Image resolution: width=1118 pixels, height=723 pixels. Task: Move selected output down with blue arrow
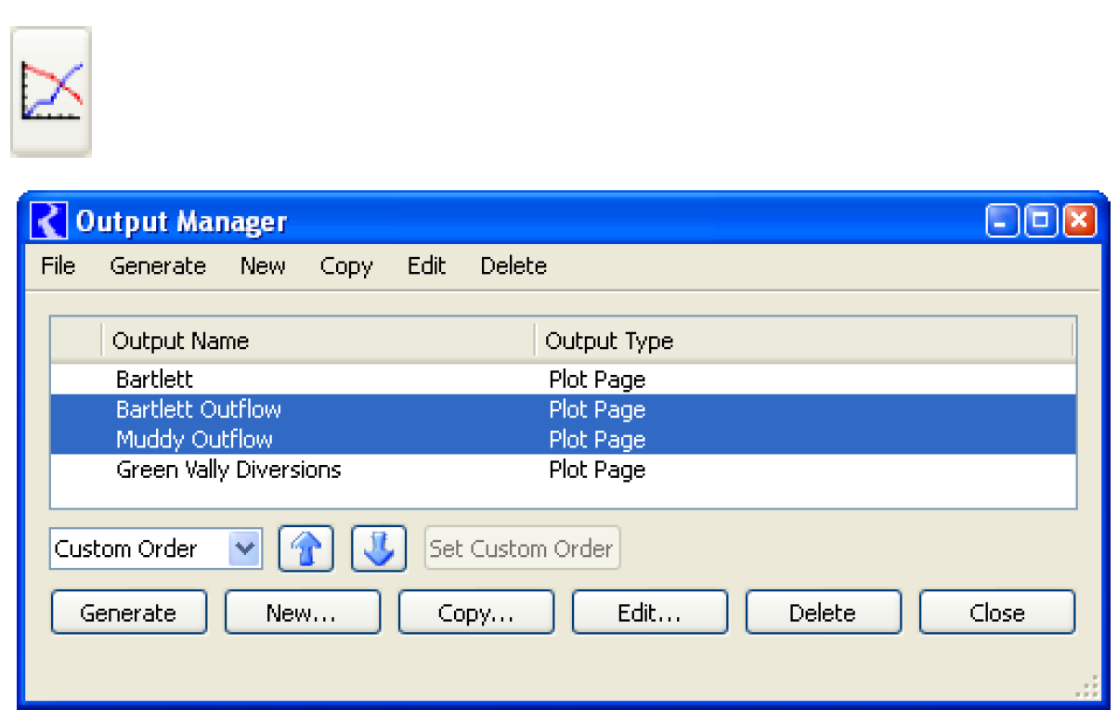point(378,549)
